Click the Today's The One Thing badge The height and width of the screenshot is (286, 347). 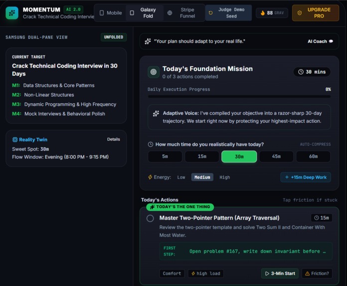180,207
